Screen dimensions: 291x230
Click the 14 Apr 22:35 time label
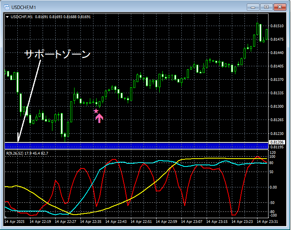pyautogui.click(x=91, y=222)
